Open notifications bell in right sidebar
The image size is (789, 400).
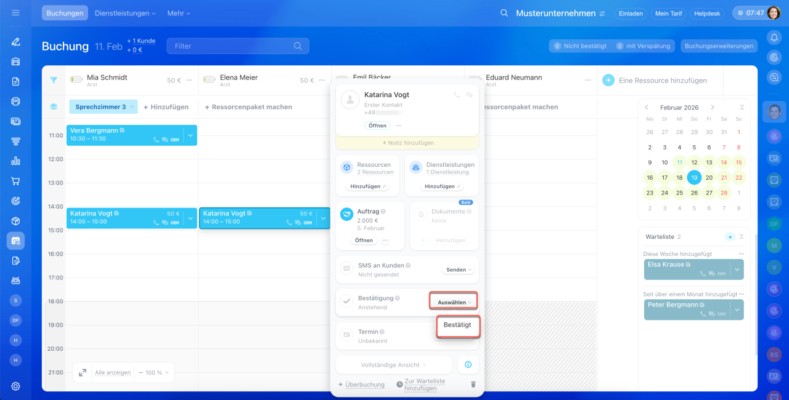[x=774, y=38]
